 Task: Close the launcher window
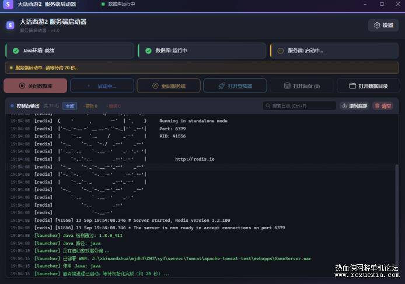[398, 4]
